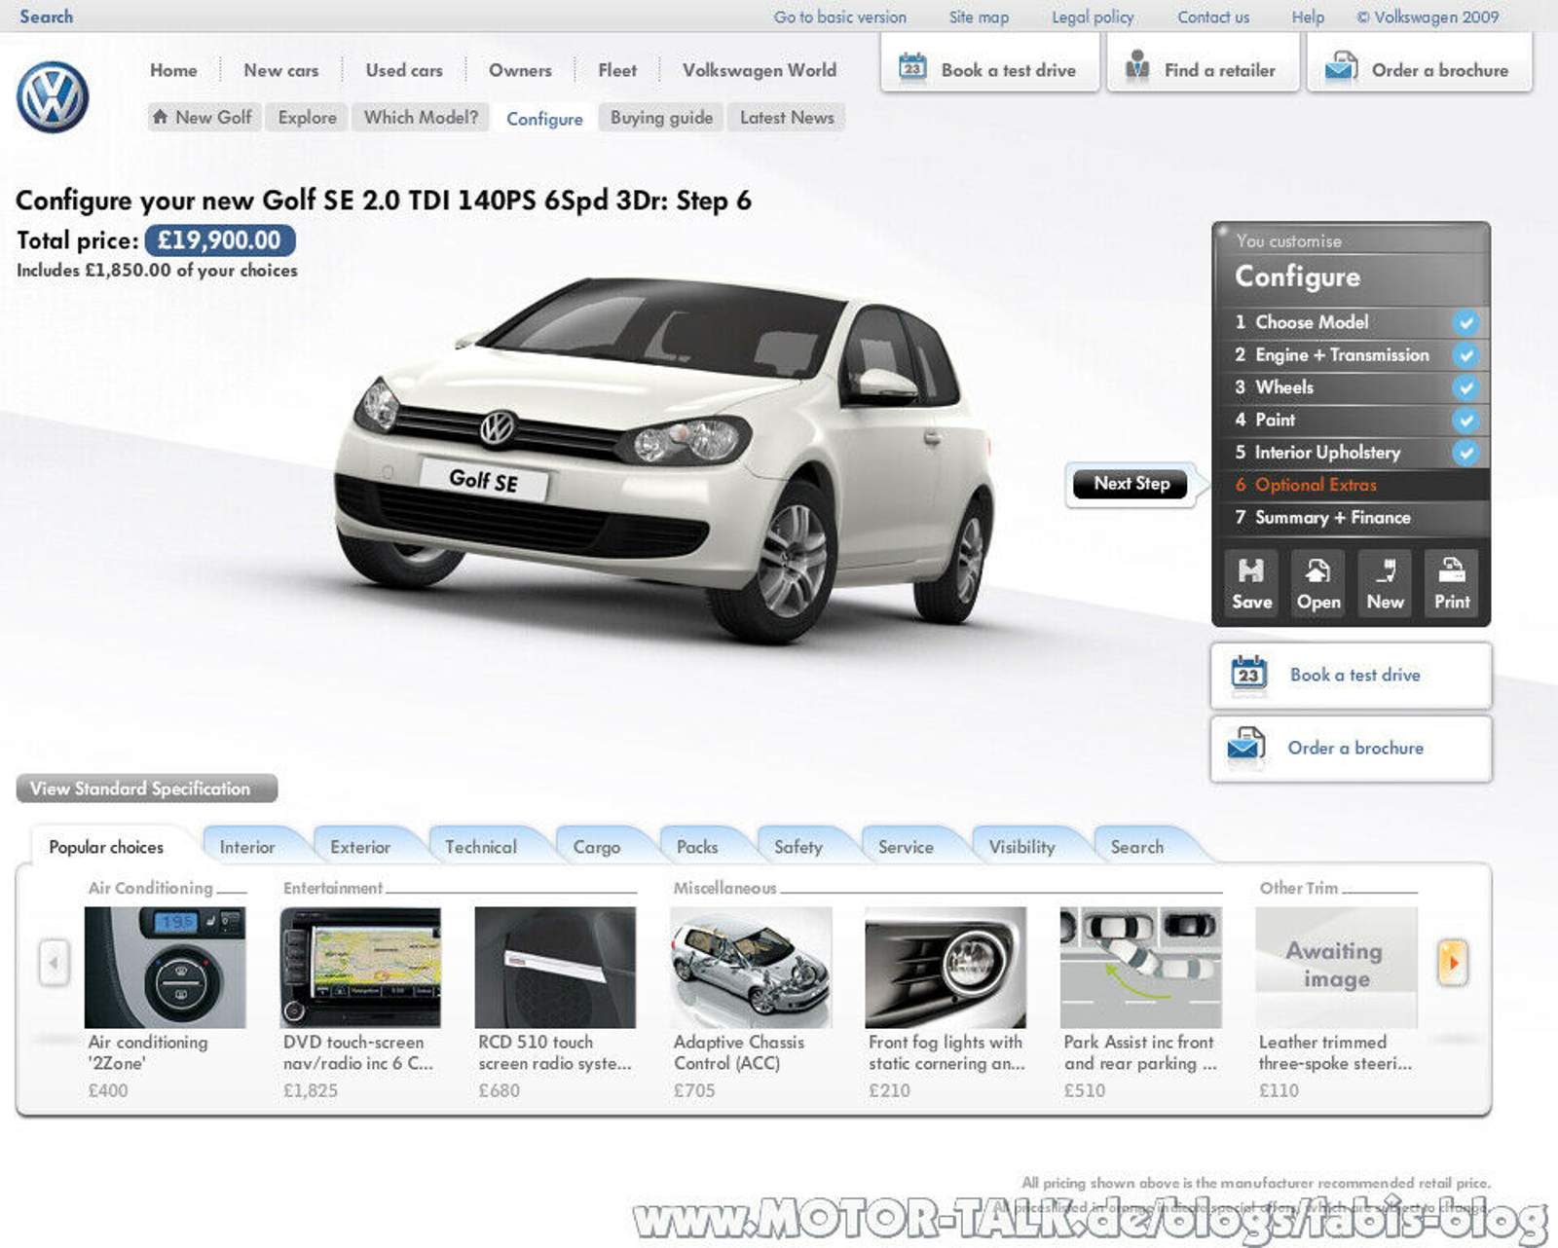This screenshot has width=1558, height=1248.
Task: Switch to the Interior options tab
Action: (x=247, y=847)
